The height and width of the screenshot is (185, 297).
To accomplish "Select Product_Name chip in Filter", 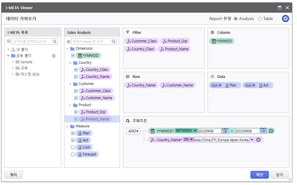I will [174, 49].
